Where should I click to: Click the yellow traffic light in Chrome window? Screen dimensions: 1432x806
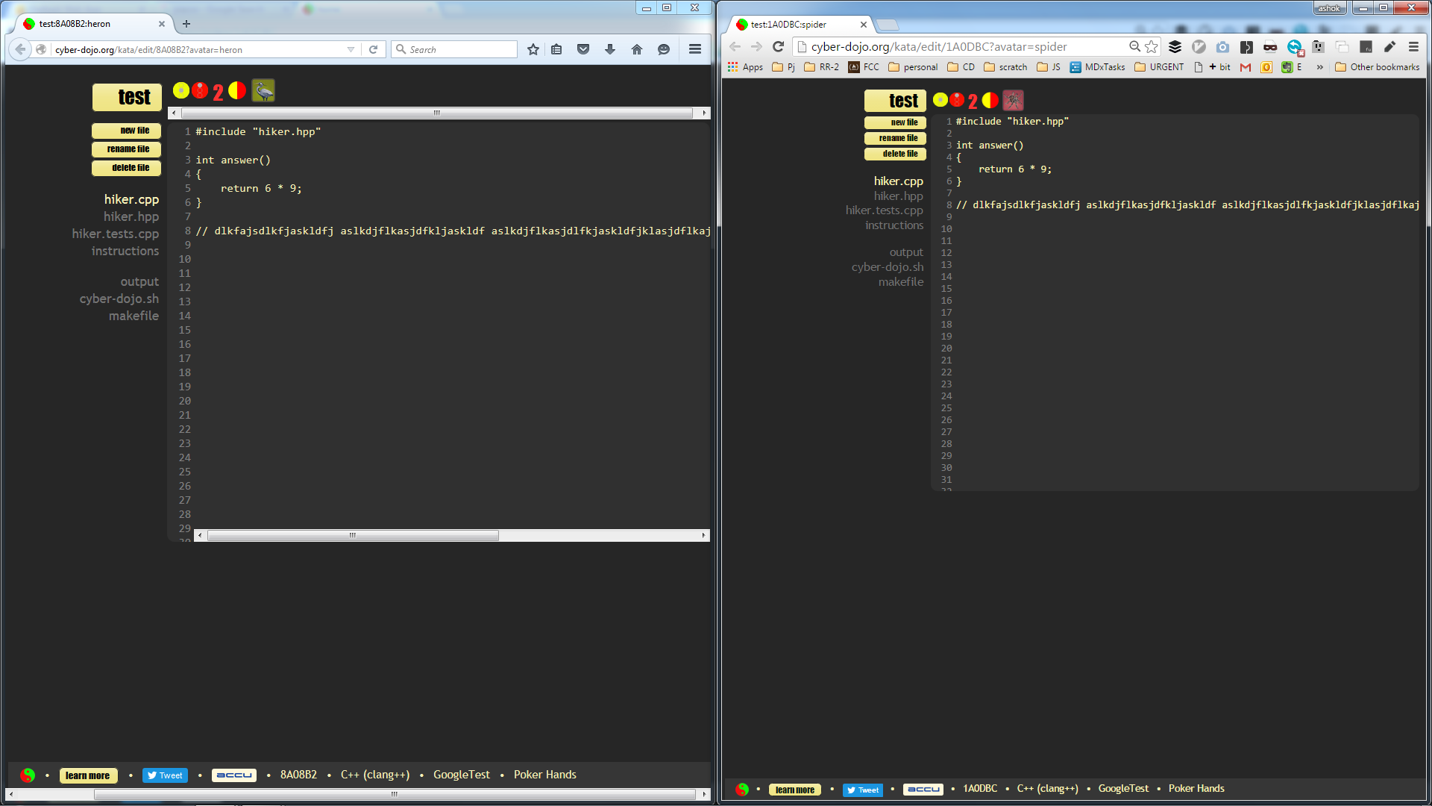(940, 100)
